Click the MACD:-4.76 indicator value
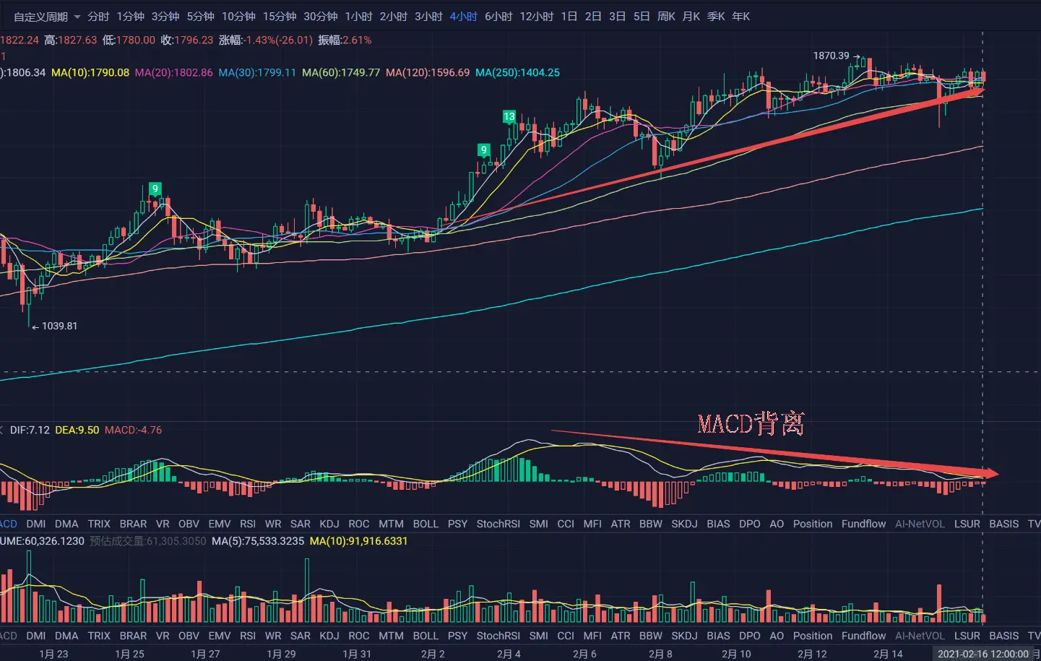 point(134,431)
